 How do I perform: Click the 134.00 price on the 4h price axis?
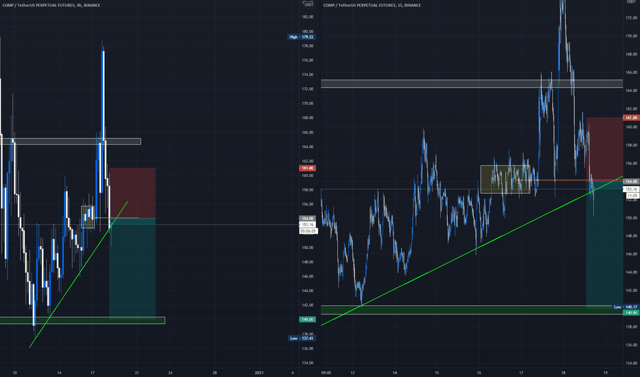(308, 363)
